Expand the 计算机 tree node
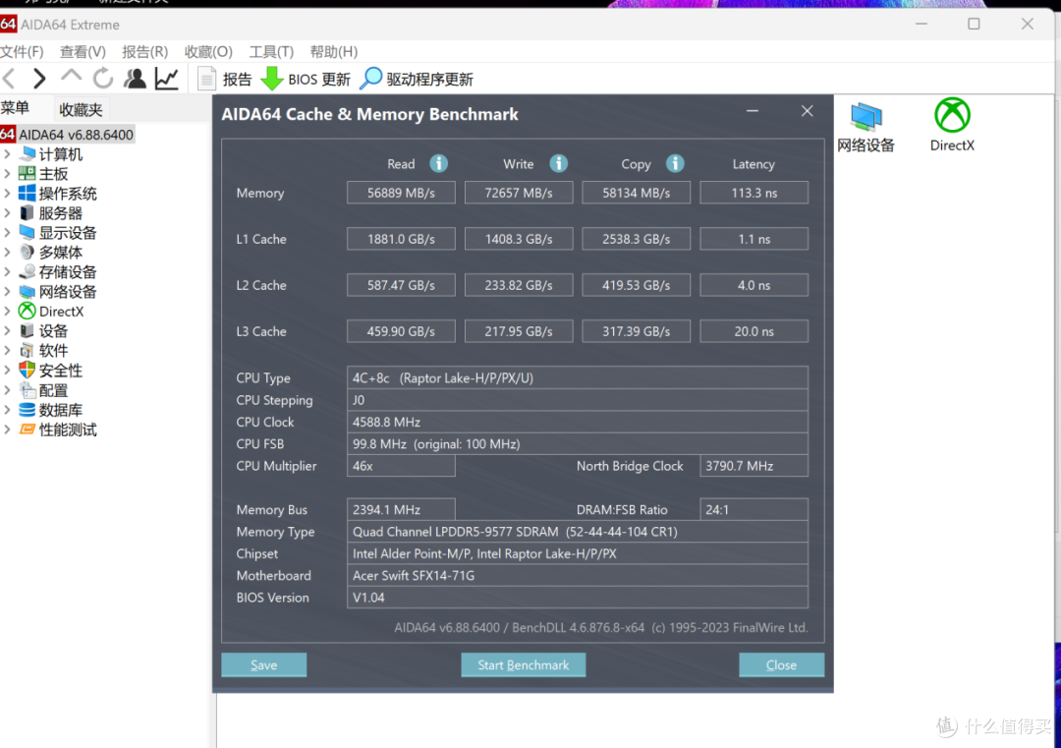Viewport: 1061px width, 748px height. click(8, 154)
